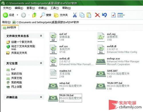Select the ewf.sys system file icon
Screen dimensions: 143x112
tap(53, 49)
